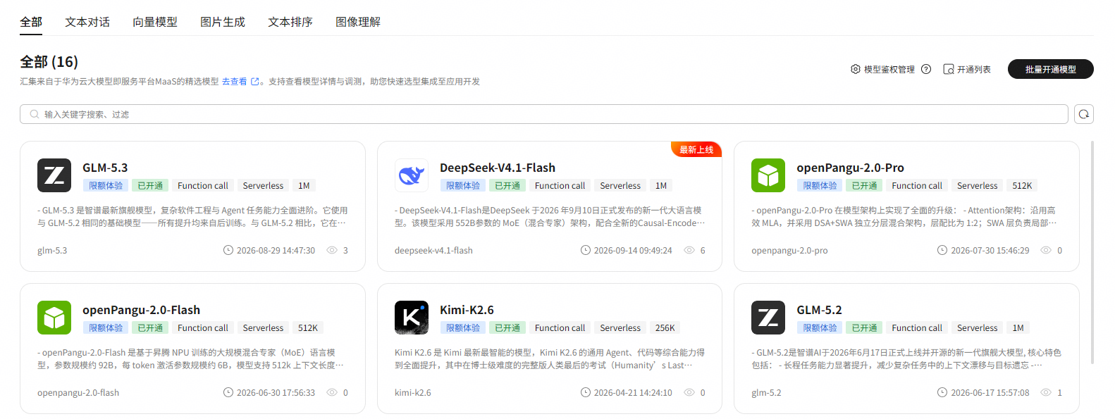Viewport: 1115px width, 419px height.
Task: Click the refresh icon beside search box
Action: (x=1084, y=114)
